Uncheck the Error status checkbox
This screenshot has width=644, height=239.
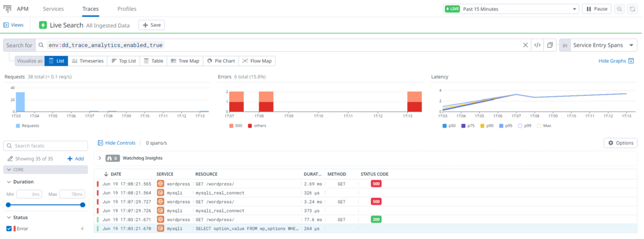pyautogui.click(x=9, y=229)
